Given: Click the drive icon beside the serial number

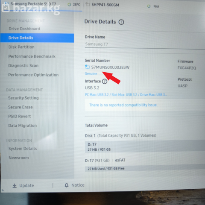Looking at the screenshot, I should click(87, 67).
